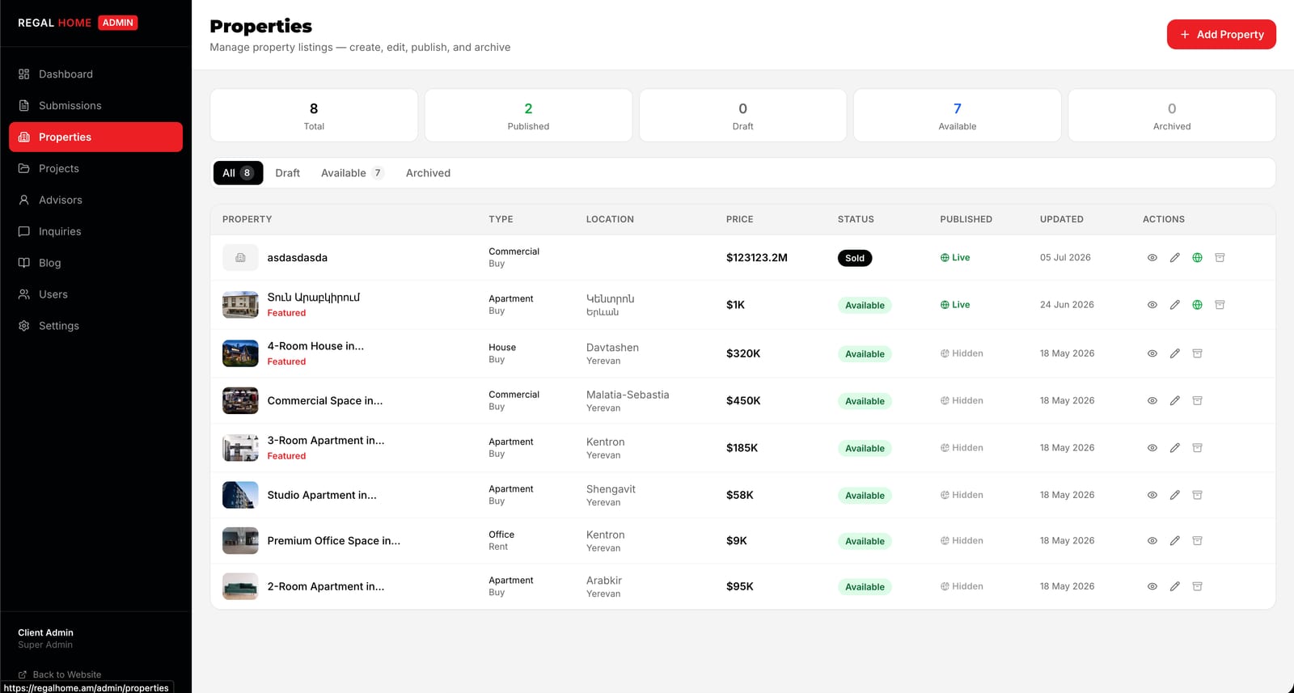The width and height of the screenshot is (1294, 693).
Task: Archive the 2-Room Apartment listing
Action: pyautogui.click(x=1197, y=587)
